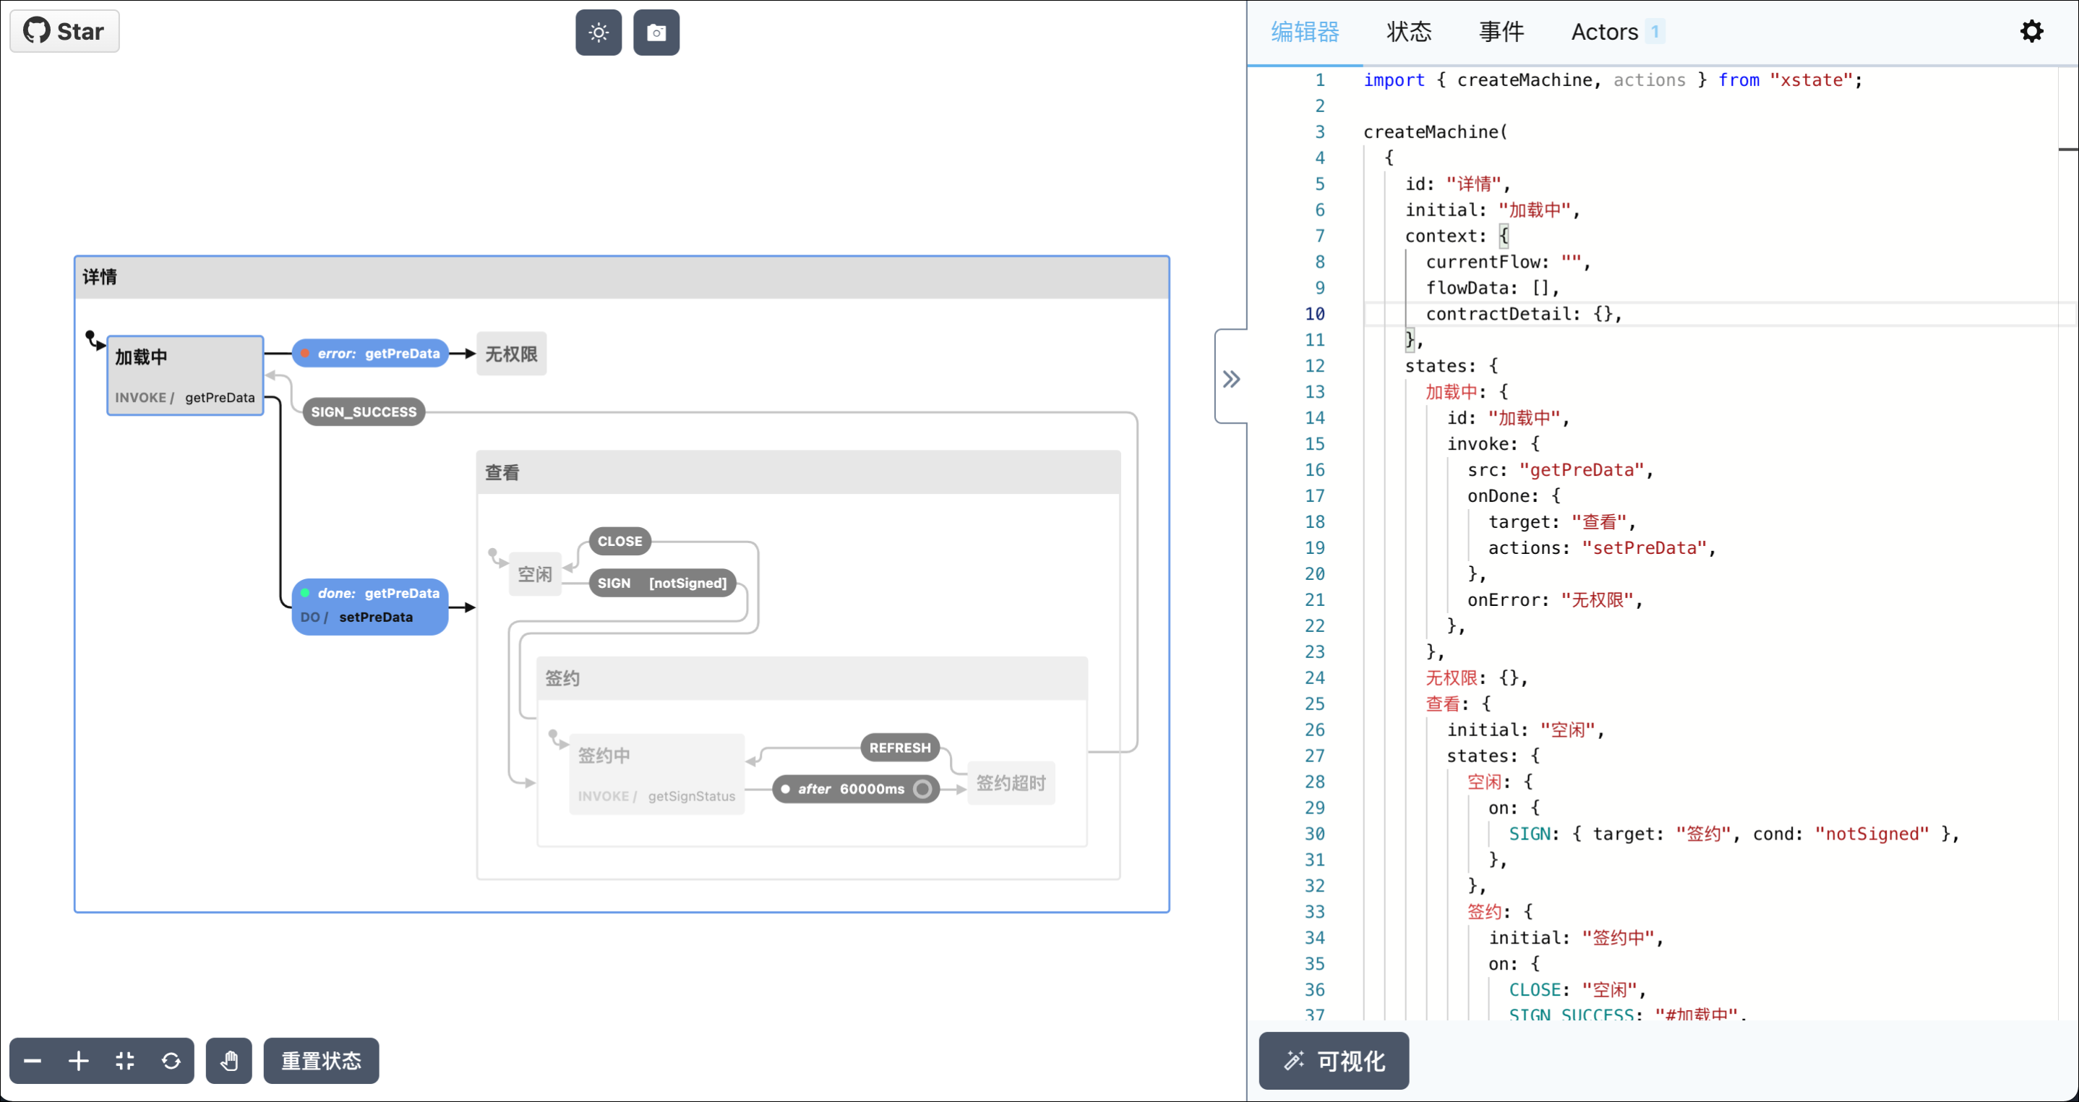Click the 可视化 visualize button

tap(1333, 1060)
